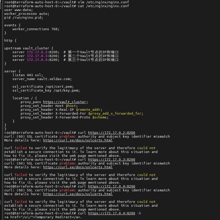
Task: Open the https://172.17.0.4:8200 URL in the curl -k command
Action: point(112,213)
